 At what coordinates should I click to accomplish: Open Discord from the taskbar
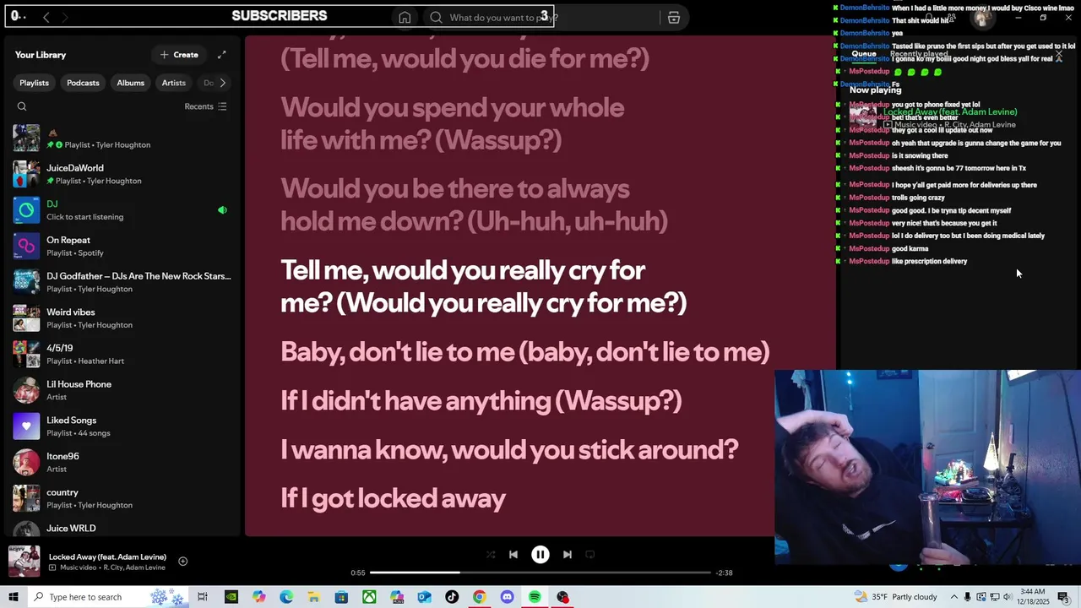[507, 597]
